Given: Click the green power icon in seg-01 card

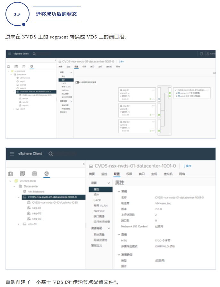Looking at the screenshot, I should pos(151,99).
